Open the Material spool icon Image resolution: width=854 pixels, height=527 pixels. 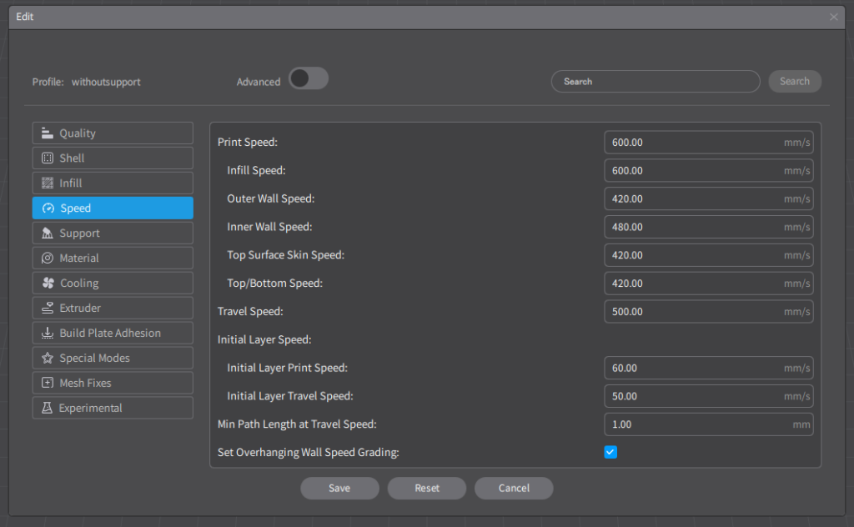click(47, 258)
